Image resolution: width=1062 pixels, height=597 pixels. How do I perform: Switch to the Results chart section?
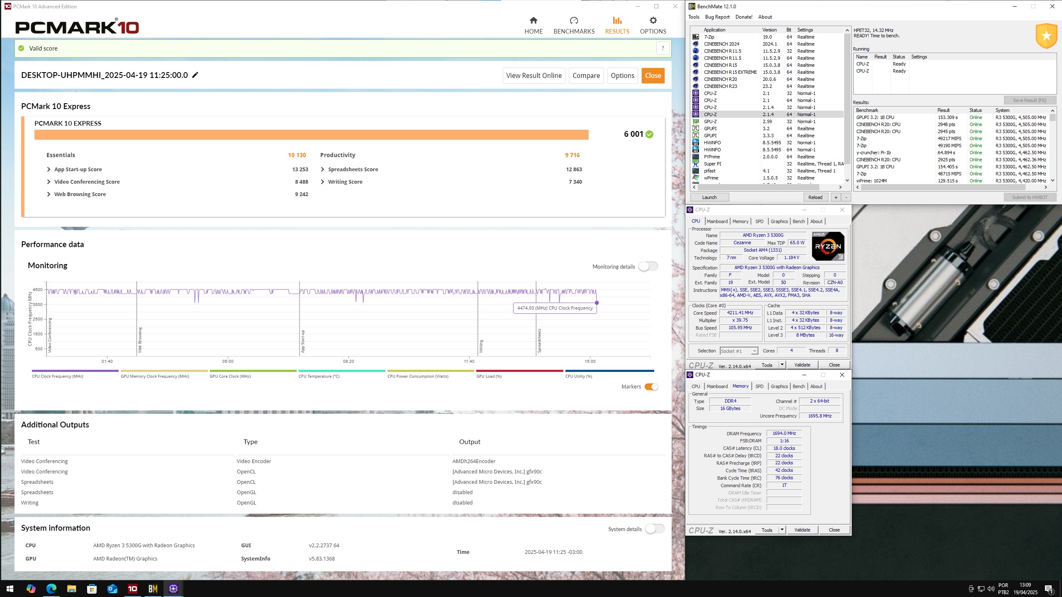point(617,25)
